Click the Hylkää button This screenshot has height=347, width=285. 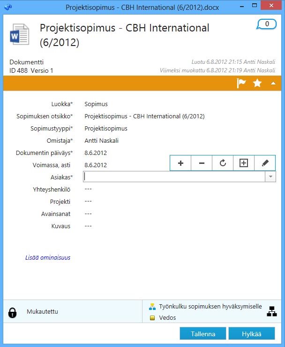pos(252,333)
